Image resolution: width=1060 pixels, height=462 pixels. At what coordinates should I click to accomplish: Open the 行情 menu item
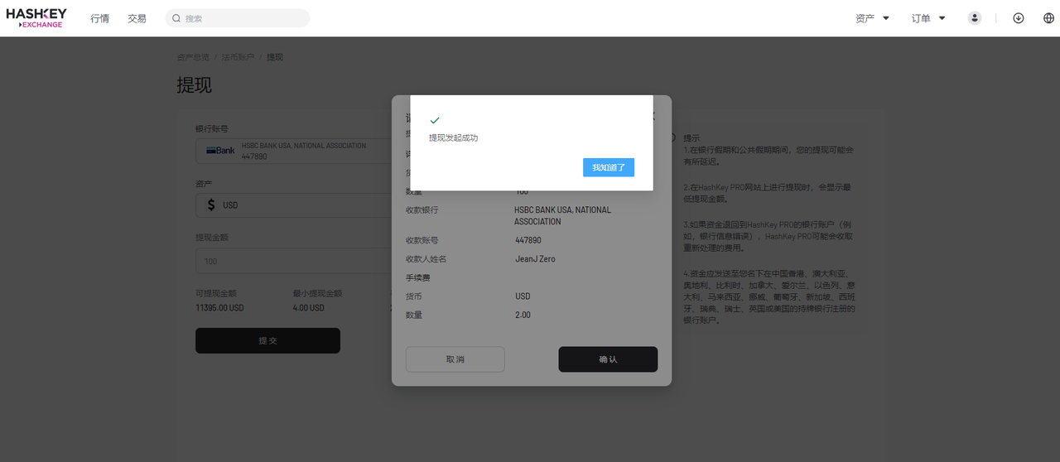(99, 18)
